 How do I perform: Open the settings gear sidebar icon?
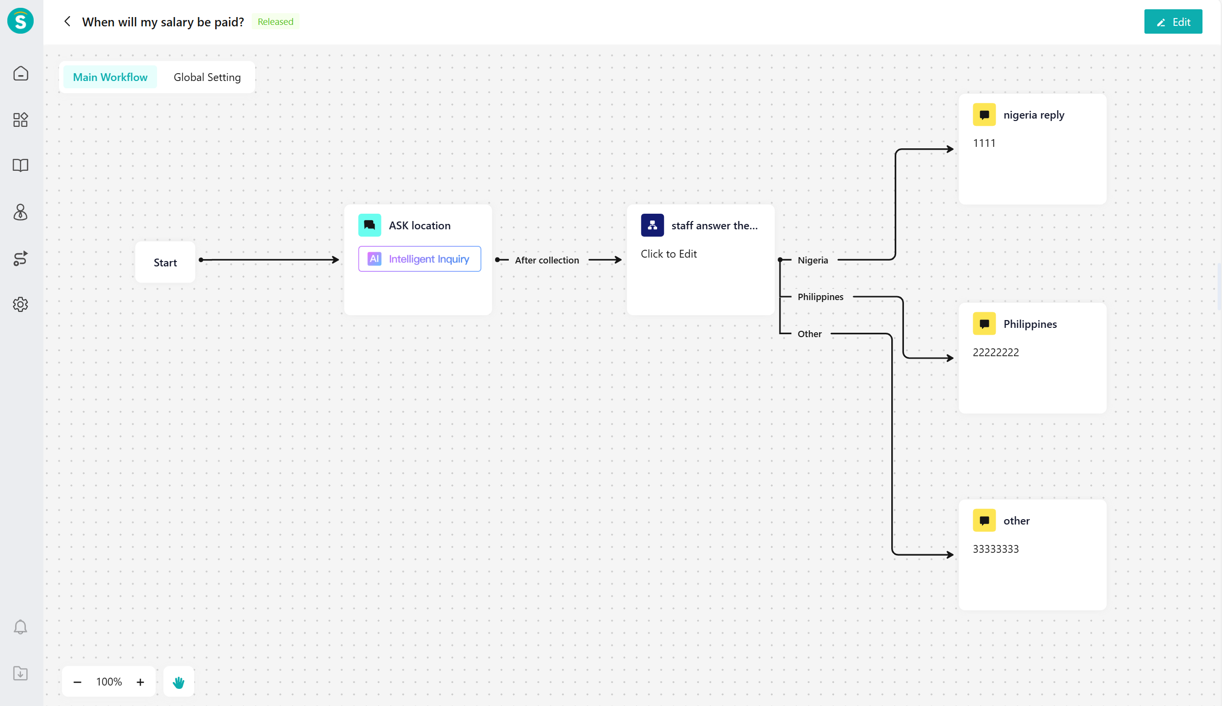pos(20,304)
